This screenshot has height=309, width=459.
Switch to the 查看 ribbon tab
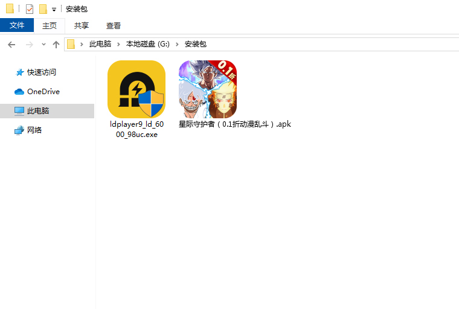[114, 25]
